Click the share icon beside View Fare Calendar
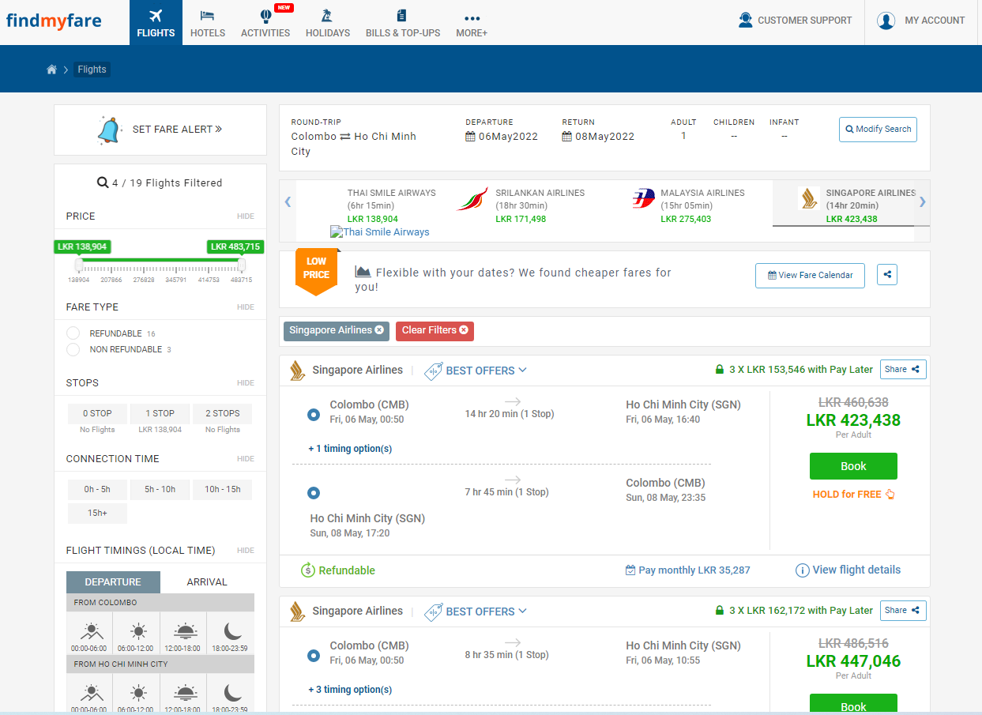 coord(887,275)
